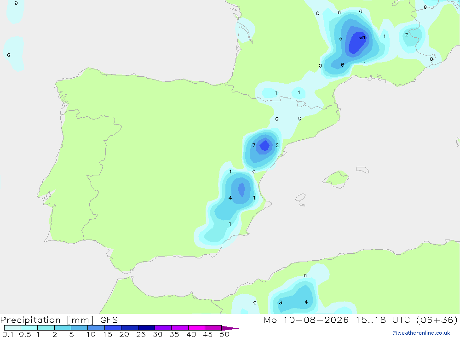Click the 'Mo 10-08-2026' forecast date

[306, 320]
